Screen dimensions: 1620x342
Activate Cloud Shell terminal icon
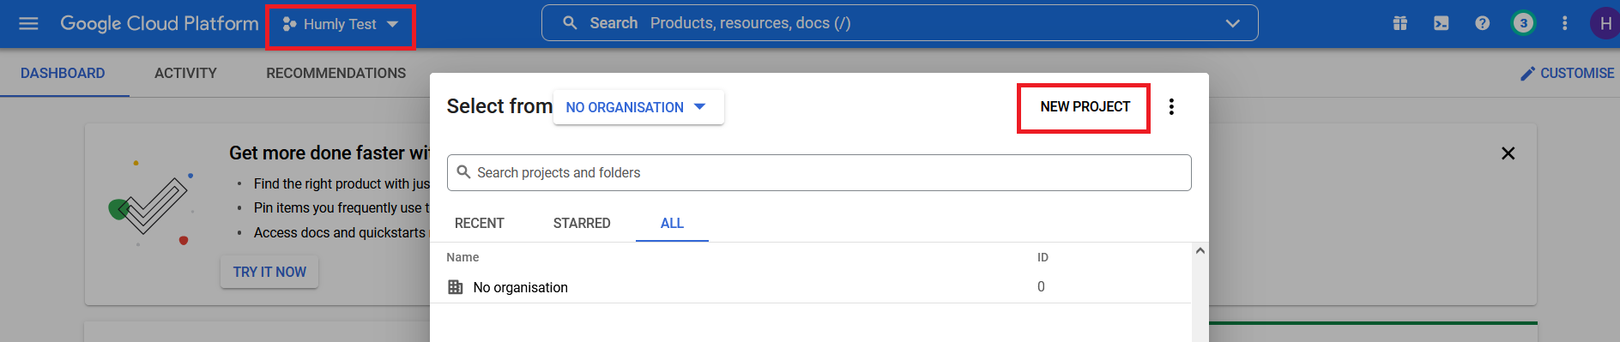coord(1442,24)
